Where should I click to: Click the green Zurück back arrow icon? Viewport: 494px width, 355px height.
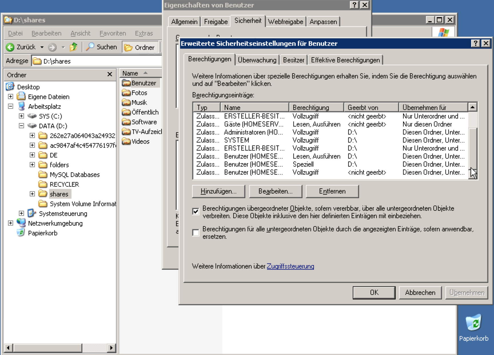[10, 47]
